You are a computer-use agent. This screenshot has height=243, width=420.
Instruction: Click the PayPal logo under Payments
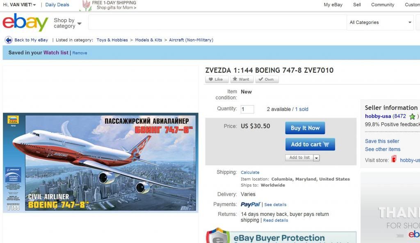pyautogui.click(x=251, y=204)
